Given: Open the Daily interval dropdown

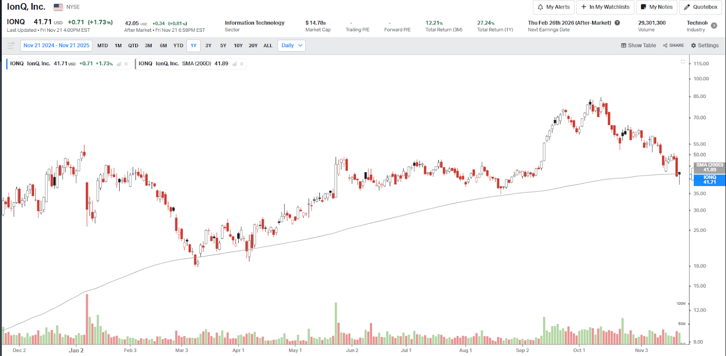Looking at the screenshot, I should 291,45.
